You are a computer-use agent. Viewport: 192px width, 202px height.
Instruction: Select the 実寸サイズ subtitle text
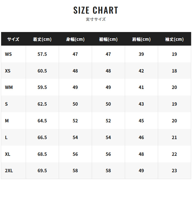tap(96, 19)
